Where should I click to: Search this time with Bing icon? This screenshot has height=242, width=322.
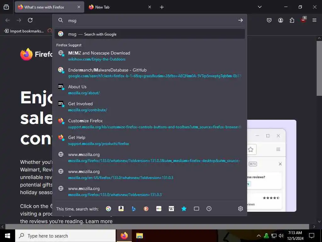(x=133, y=209)
